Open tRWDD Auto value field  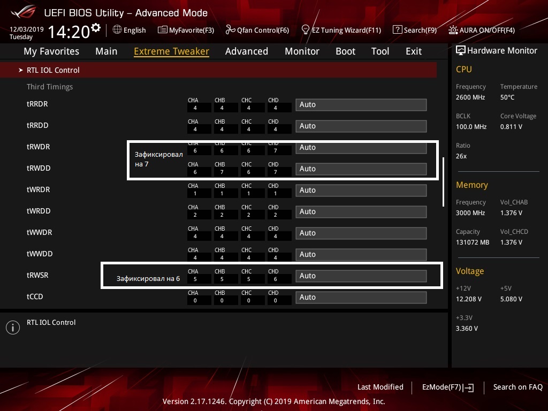pos(361,169)
